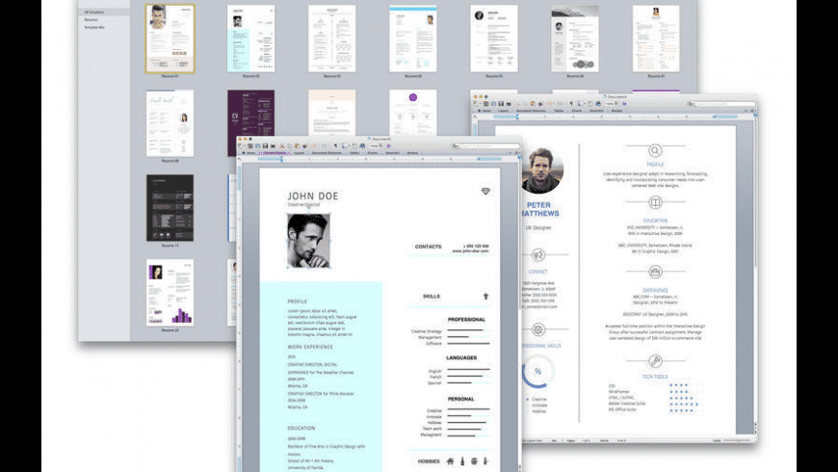Open Layout tab in Peter Matthews document window
Viewport: 838px width, 472px height.
(x=504, y=111)
